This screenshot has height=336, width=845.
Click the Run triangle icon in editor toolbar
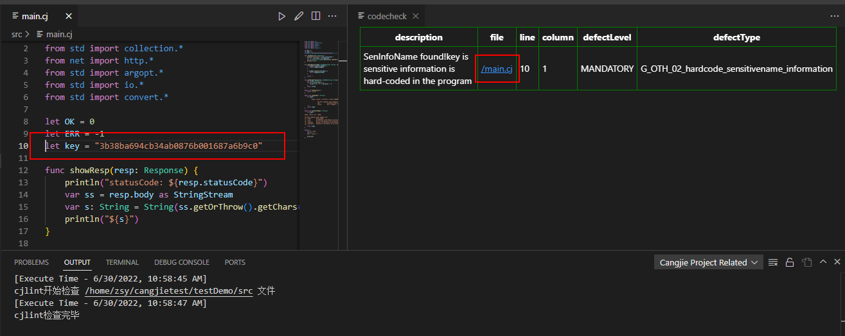tap(281, 16)
